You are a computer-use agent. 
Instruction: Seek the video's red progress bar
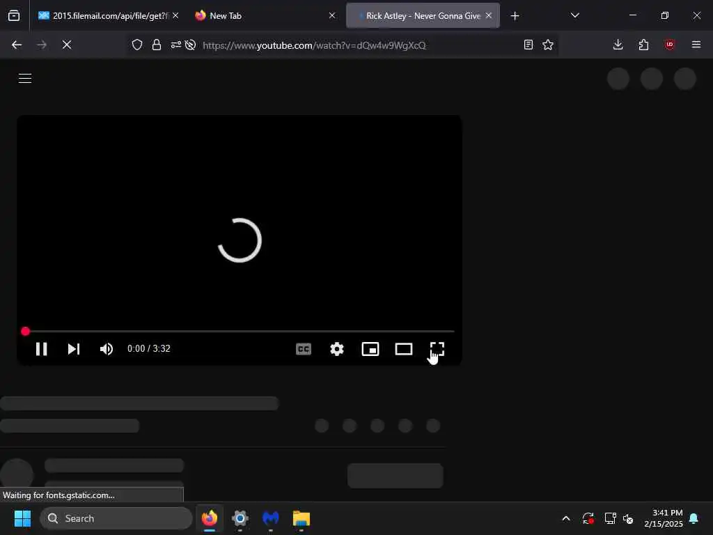(x=240, y=331)
